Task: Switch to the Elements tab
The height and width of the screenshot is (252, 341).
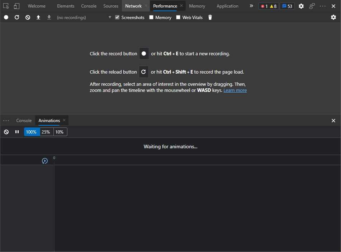Action: click(66, 6)
